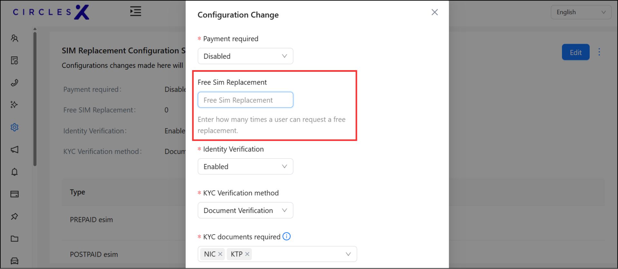Viewport: 618px width, 269px height.
Task: Open KYC Verification method dropdown
Action: (245, 210)
